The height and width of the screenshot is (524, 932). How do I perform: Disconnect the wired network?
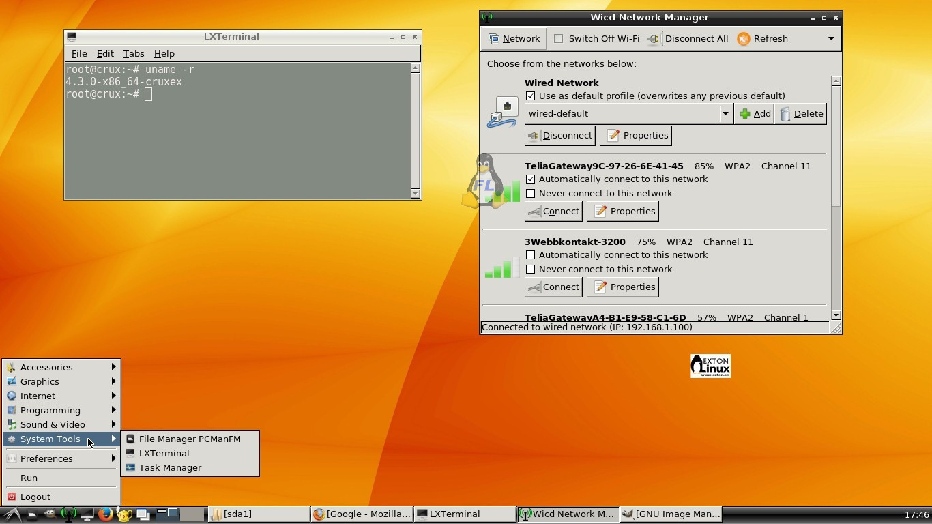(559, 135)
